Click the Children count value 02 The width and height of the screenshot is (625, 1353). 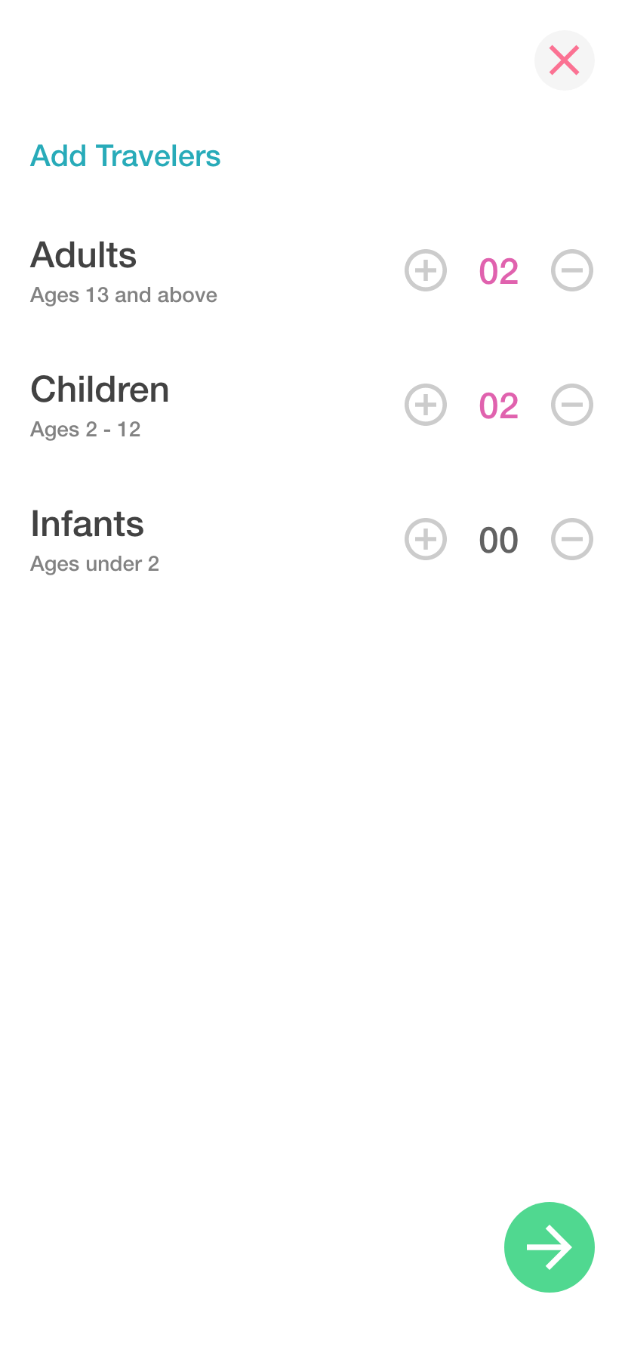pyautogui.click(x=498, y=406)
